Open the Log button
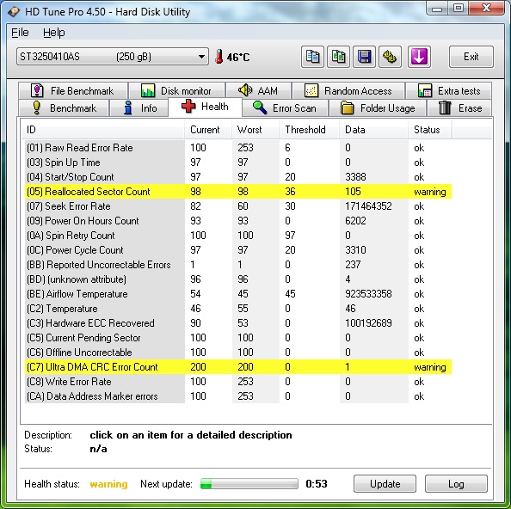The image size is (511, 509). (456, 483)
